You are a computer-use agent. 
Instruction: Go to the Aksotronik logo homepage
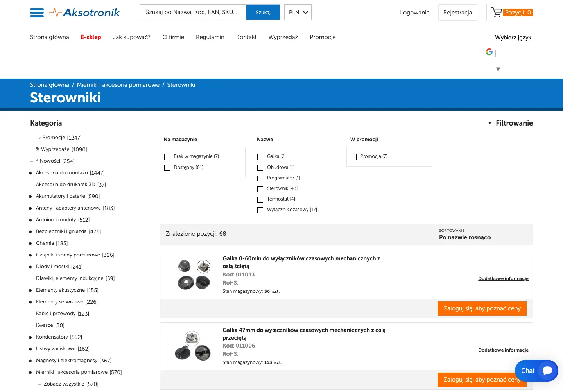click(x=84, y=13)
